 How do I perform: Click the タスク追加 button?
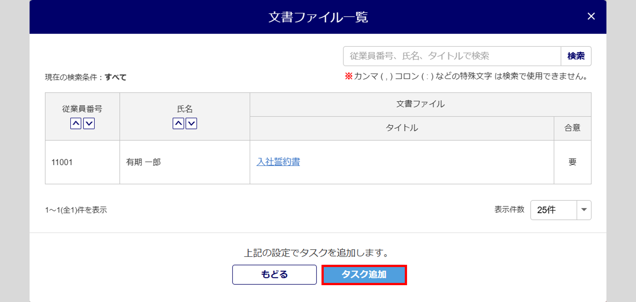(364, 275)
